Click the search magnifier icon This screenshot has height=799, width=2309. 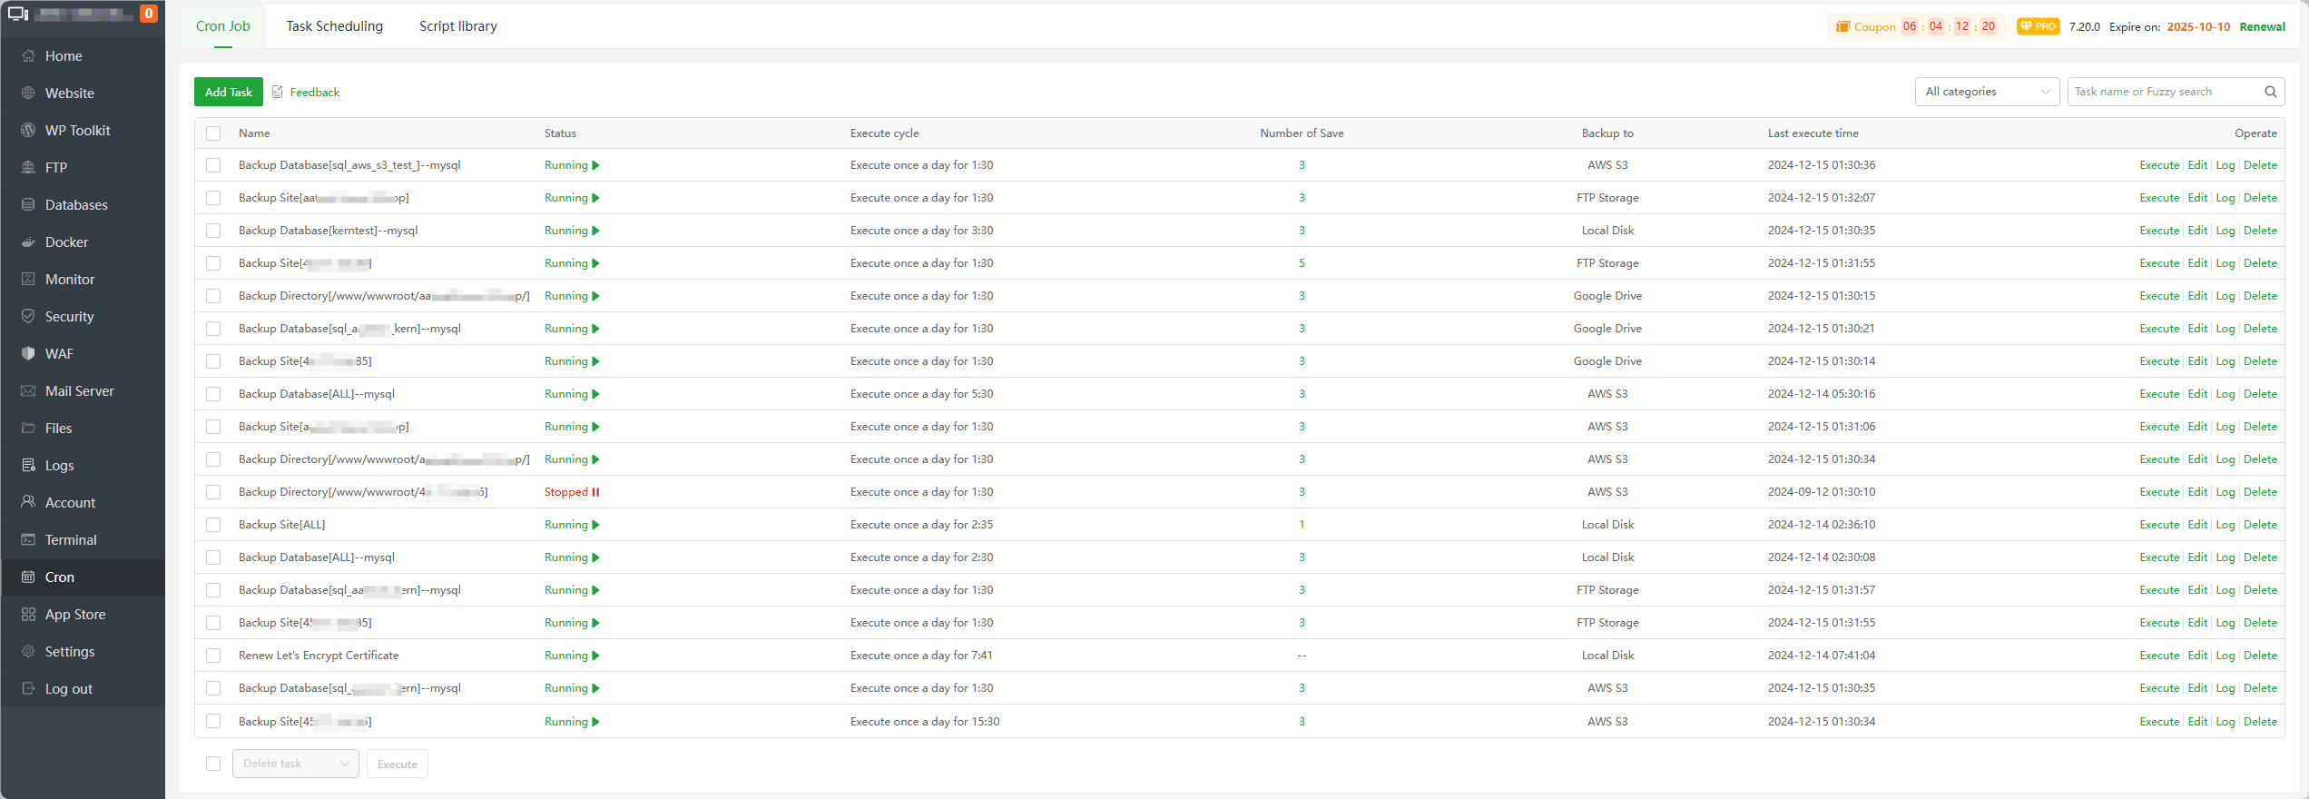(x=2270, y=92)
